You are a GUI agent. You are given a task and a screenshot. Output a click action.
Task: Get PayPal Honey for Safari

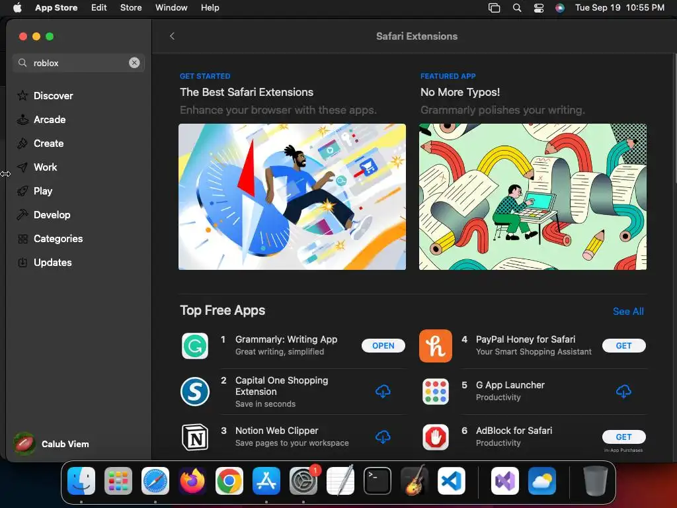623,345
